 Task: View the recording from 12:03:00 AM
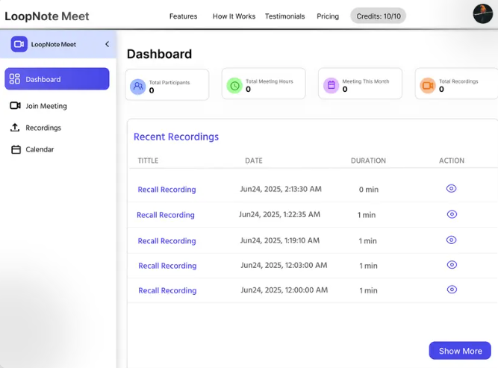pos(452,265)
